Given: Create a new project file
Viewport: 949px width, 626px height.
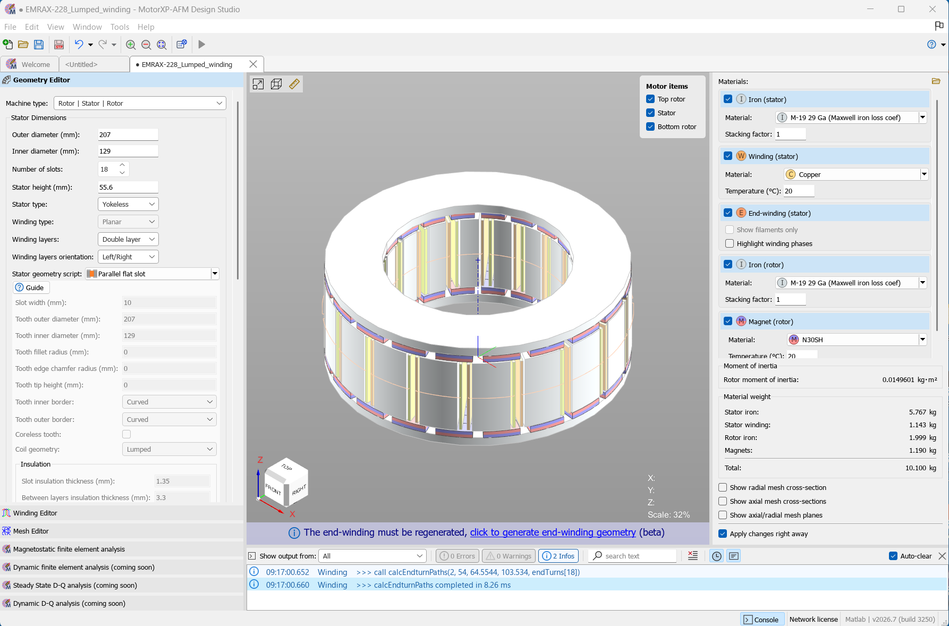Looking at the screenshot, I should (x=7, y=45).
